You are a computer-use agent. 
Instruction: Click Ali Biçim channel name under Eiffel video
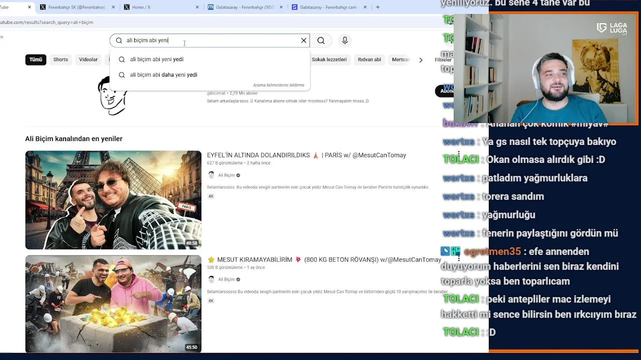(x=226, y=175)
